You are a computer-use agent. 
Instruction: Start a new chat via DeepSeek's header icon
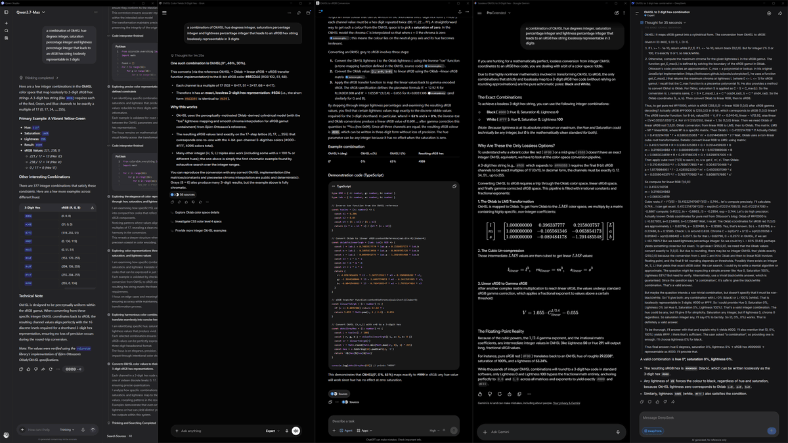point(769,12)
